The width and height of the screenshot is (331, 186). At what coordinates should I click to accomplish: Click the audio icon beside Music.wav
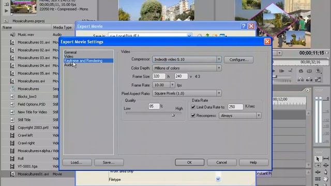(12, 35)
